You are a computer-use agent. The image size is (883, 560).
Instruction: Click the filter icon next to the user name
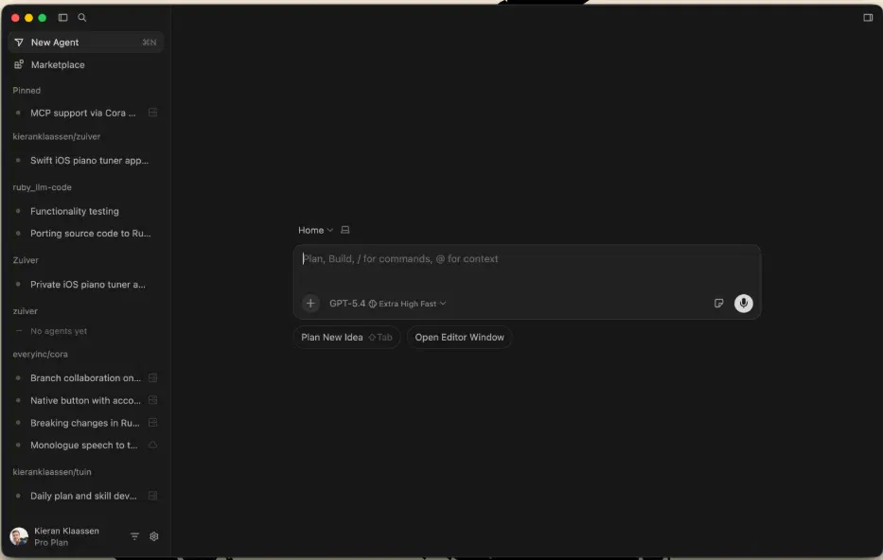click(x=134, y=536)
